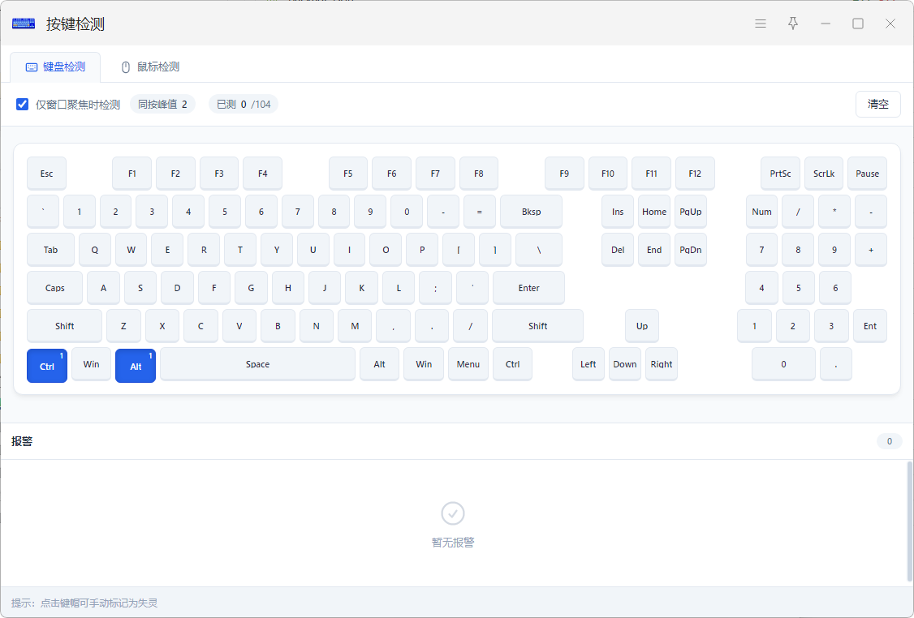The image size is (914, 618).
Task: Mark the Del keycap
Action: coord(618,250)
